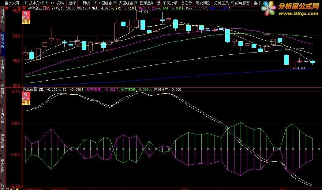Expand the dropdown arrow after 苗乡大哥
This screenshot has height=190, width=322.
(x=25, y=3)
